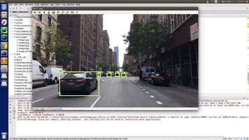
Task: Collapse the test_images folder in the project tree
Action: (12, 37)
